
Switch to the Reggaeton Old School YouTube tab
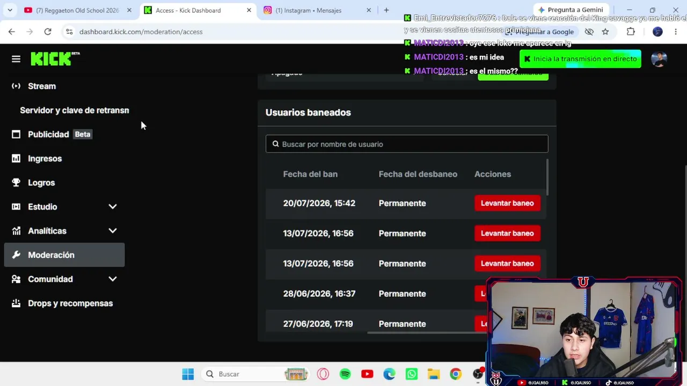78,10
